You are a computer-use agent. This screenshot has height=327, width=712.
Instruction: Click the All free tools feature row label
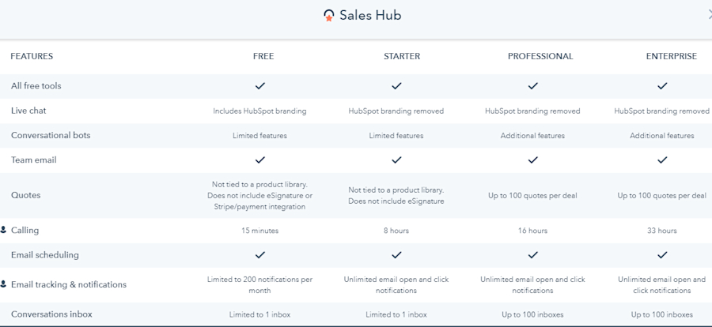(x=36, y=86)
